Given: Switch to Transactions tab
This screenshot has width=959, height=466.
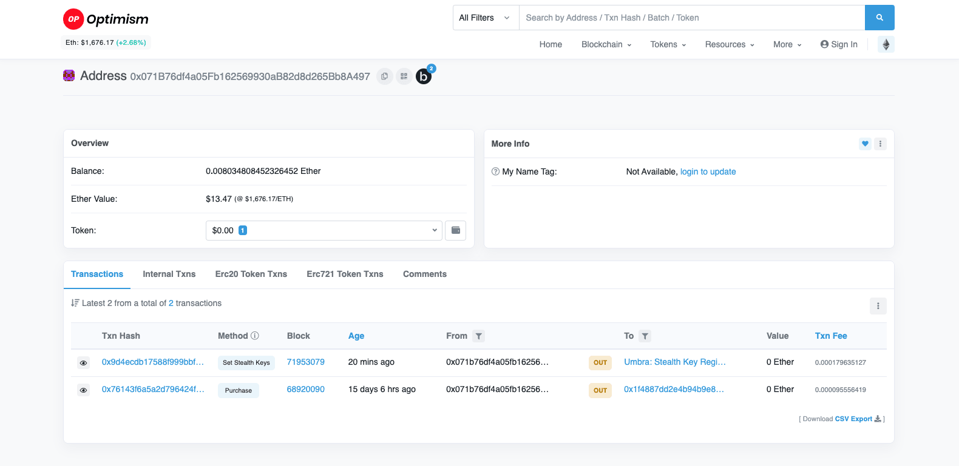Looking at the screenshot, I should point(97,274).
